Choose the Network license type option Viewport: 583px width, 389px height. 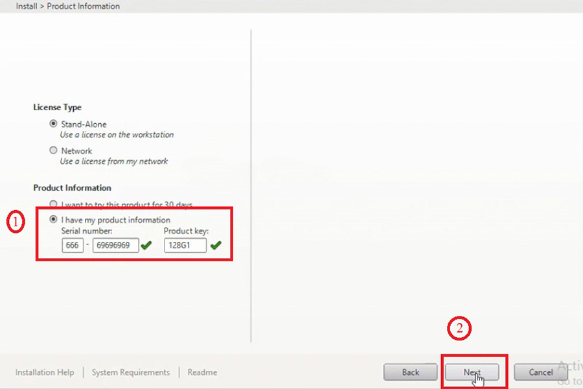pos(54,150)
